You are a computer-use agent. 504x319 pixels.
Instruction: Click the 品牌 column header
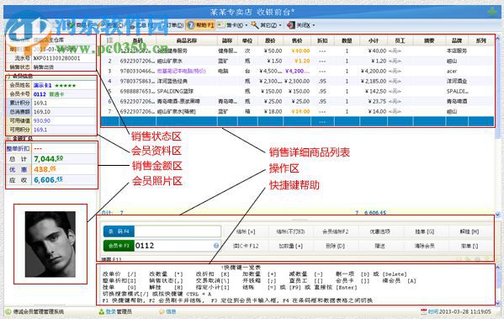[x=457, y=41]
